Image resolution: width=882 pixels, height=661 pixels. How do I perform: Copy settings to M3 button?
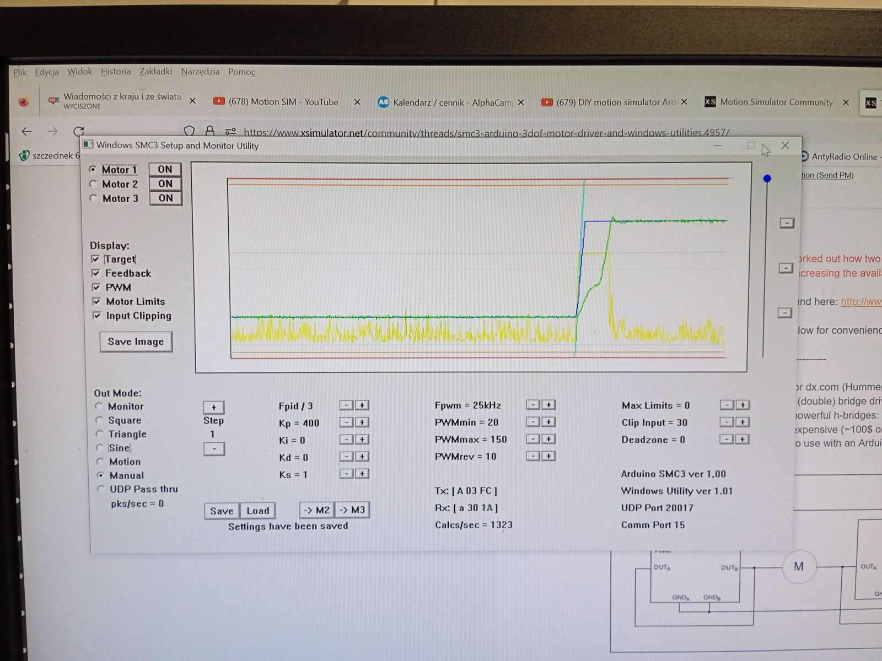click(352, 510)
